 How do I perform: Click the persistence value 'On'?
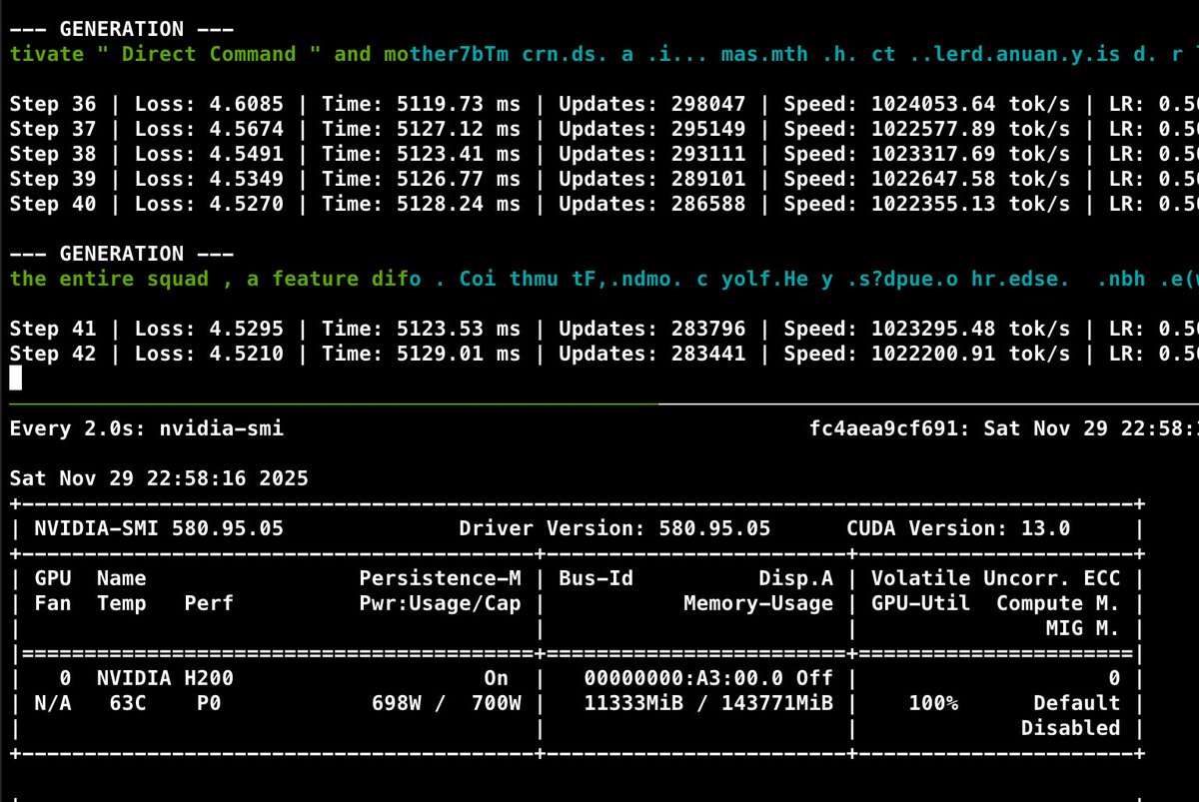pos(497,678)
